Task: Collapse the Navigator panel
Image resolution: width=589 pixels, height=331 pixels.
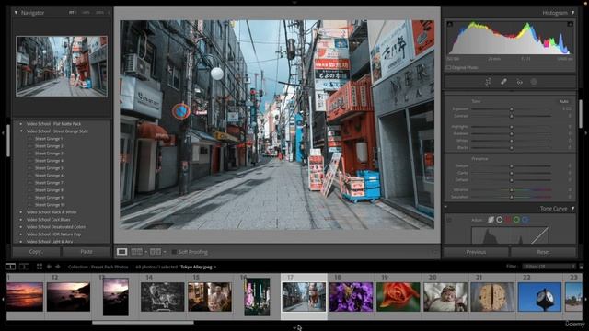Action: [x=16, y=12]
